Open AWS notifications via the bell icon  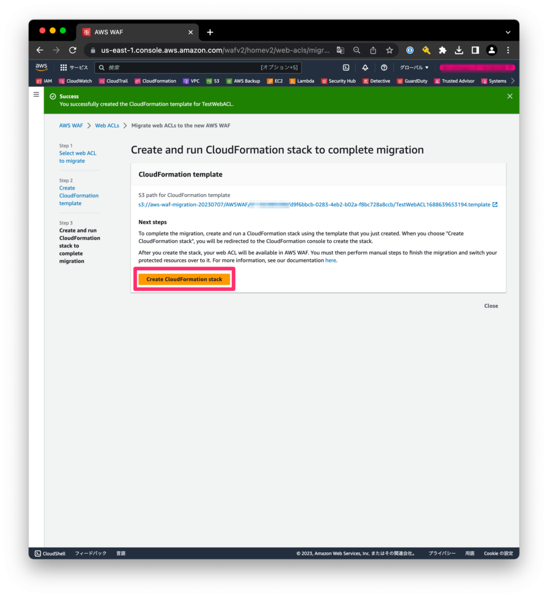[x=365, y=67]
